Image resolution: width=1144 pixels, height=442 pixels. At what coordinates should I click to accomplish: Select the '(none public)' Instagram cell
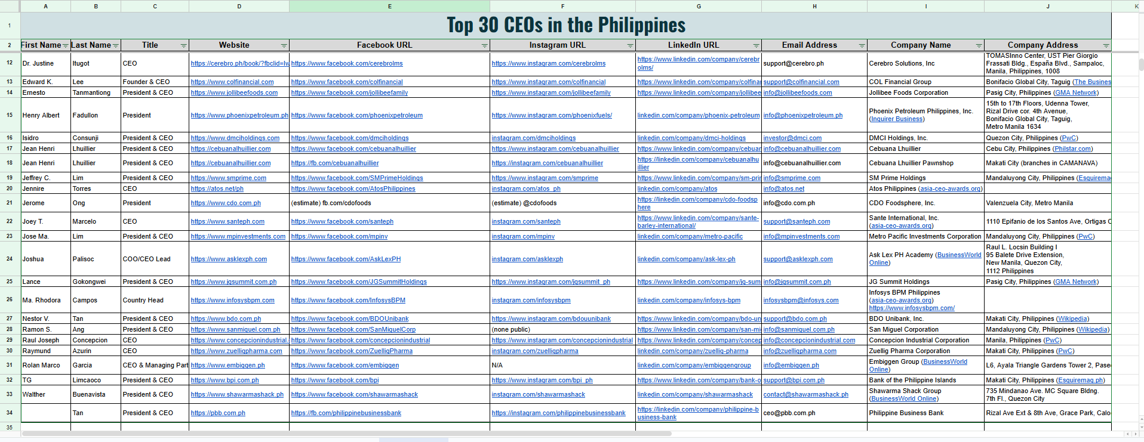click(x=563, y=329)
